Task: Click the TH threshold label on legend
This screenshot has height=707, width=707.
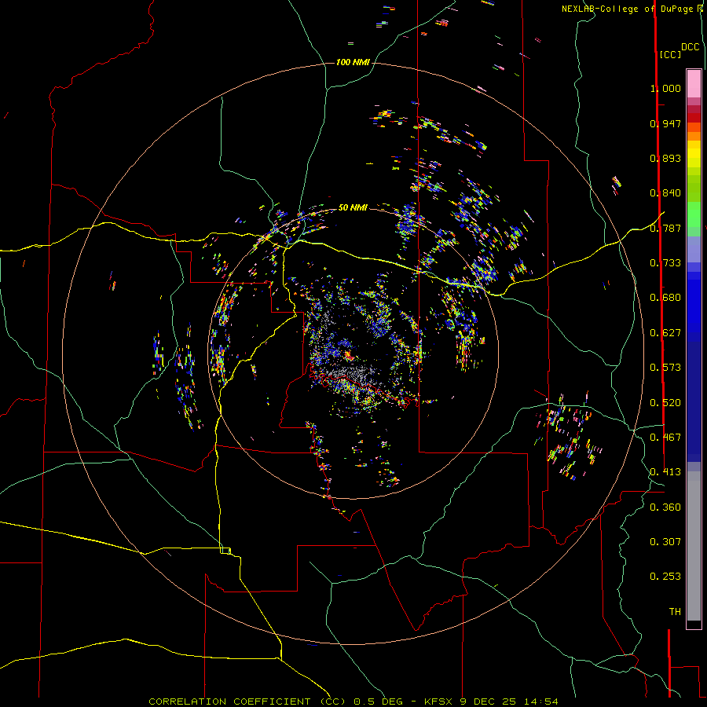Action: [675, 612]
